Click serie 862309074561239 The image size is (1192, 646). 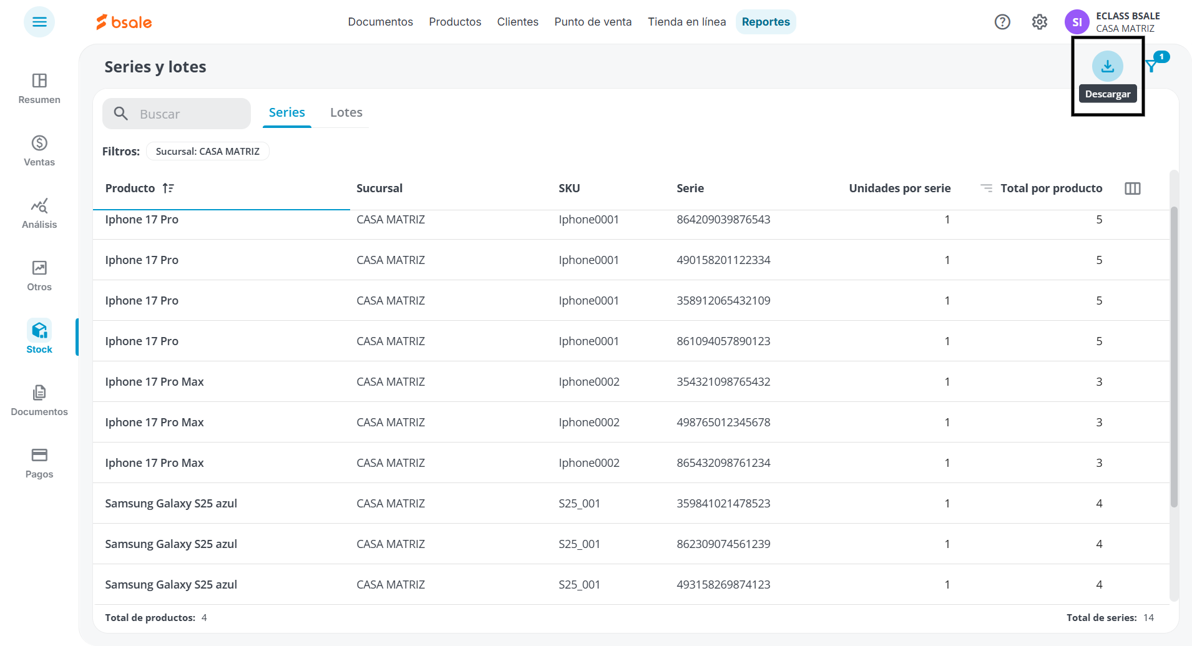point(723,544)
